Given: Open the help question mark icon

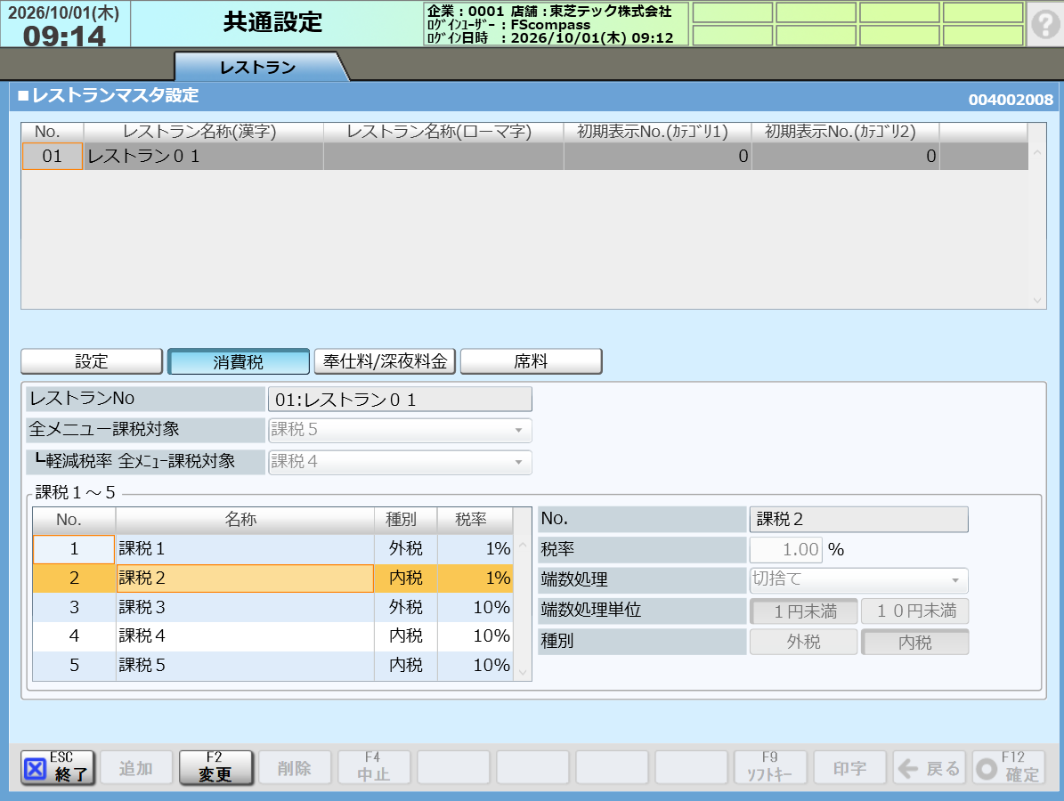Looking at the screenshot, I should tap(1045, 24).
